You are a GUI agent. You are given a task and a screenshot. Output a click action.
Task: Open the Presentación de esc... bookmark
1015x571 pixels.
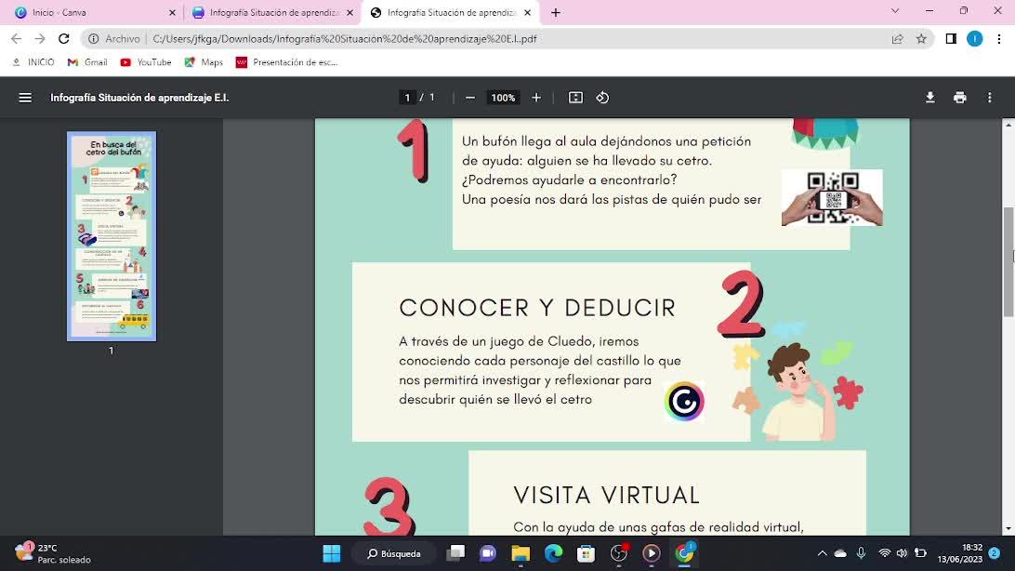(287, 62)
